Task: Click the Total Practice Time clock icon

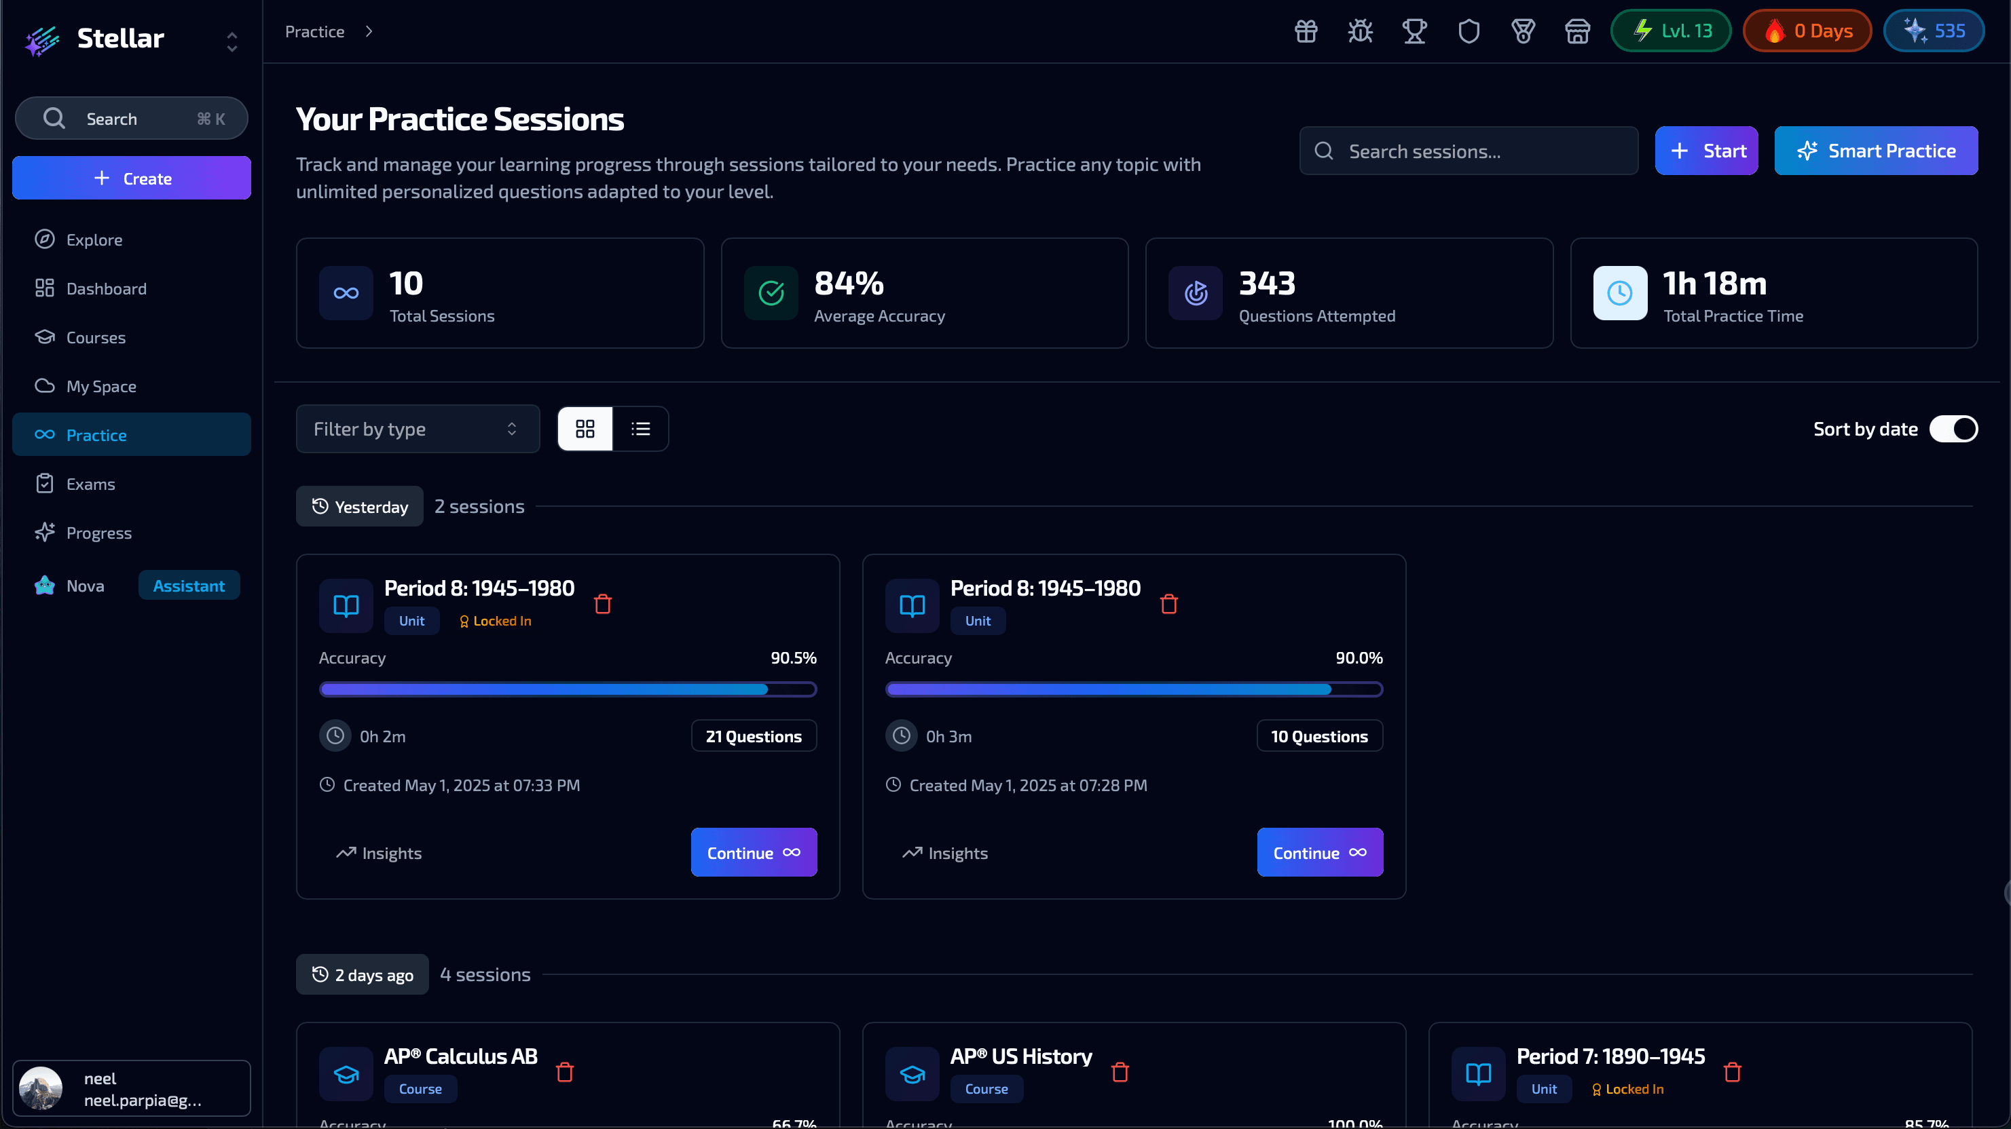Action: tap(1621, 293)
